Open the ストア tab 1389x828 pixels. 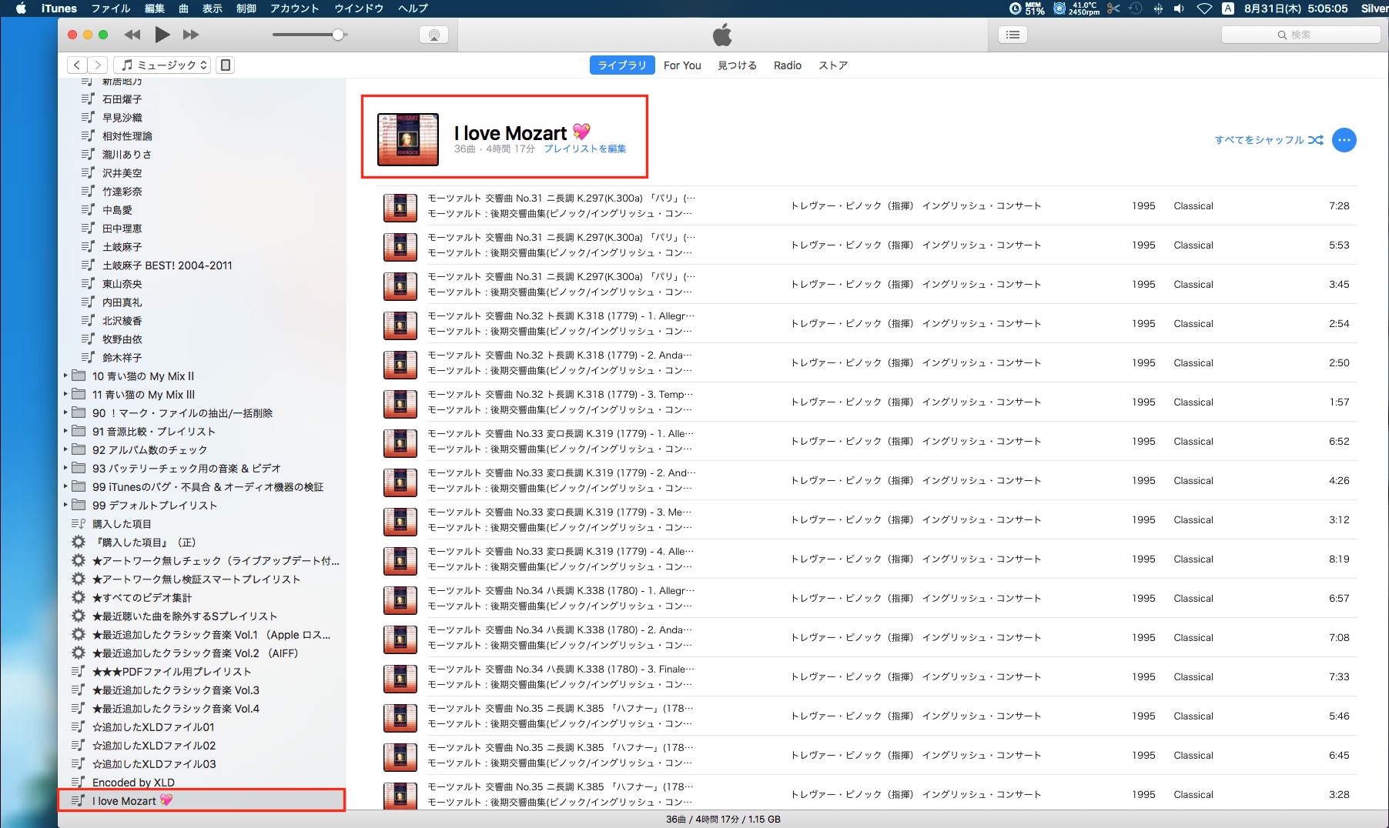[832, 65]
